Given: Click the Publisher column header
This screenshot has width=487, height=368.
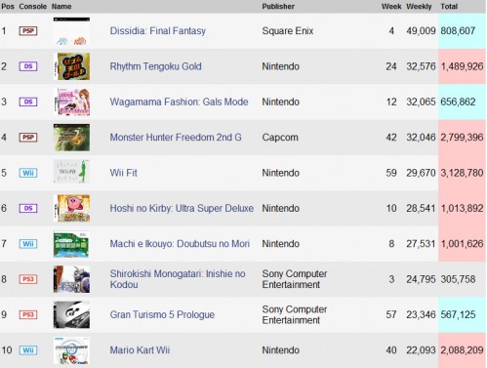Looking at the screenshot, I should click(x=278, y=7).
